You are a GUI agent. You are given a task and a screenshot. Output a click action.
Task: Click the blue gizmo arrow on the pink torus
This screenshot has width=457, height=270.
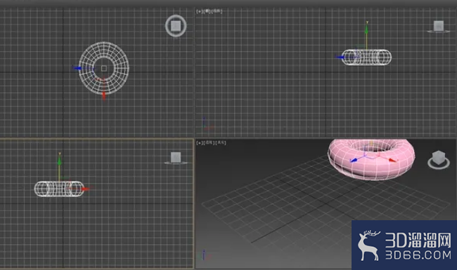354,160
